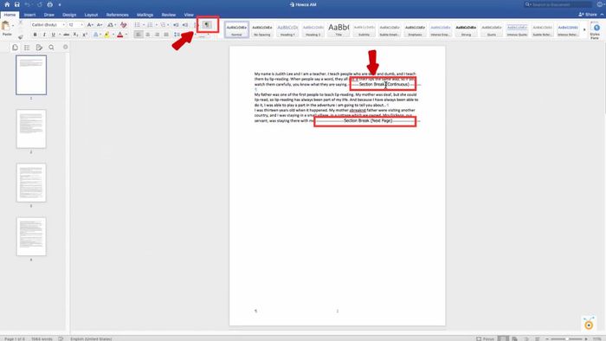Click the Paste clipboard icon
Screen dimensions: 606x341
(6, 26)
